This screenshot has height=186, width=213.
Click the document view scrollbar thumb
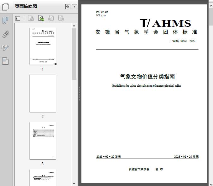(x=211, y=17)
